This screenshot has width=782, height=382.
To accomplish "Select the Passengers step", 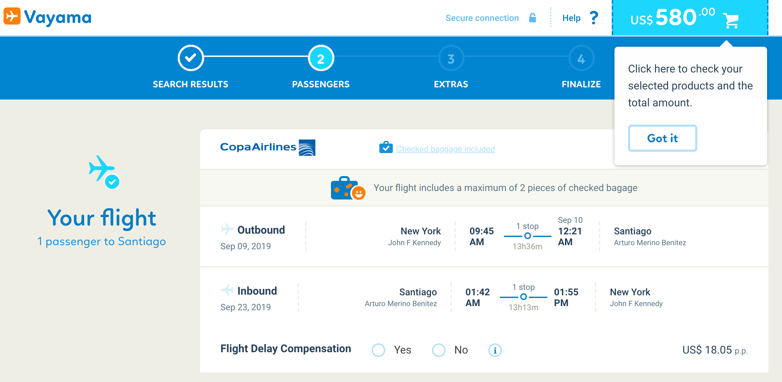I will coord(321,58).
